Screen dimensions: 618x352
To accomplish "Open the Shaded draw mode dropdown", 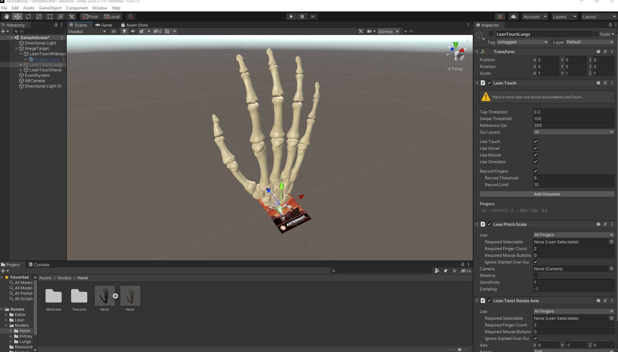I will (87, 32).
